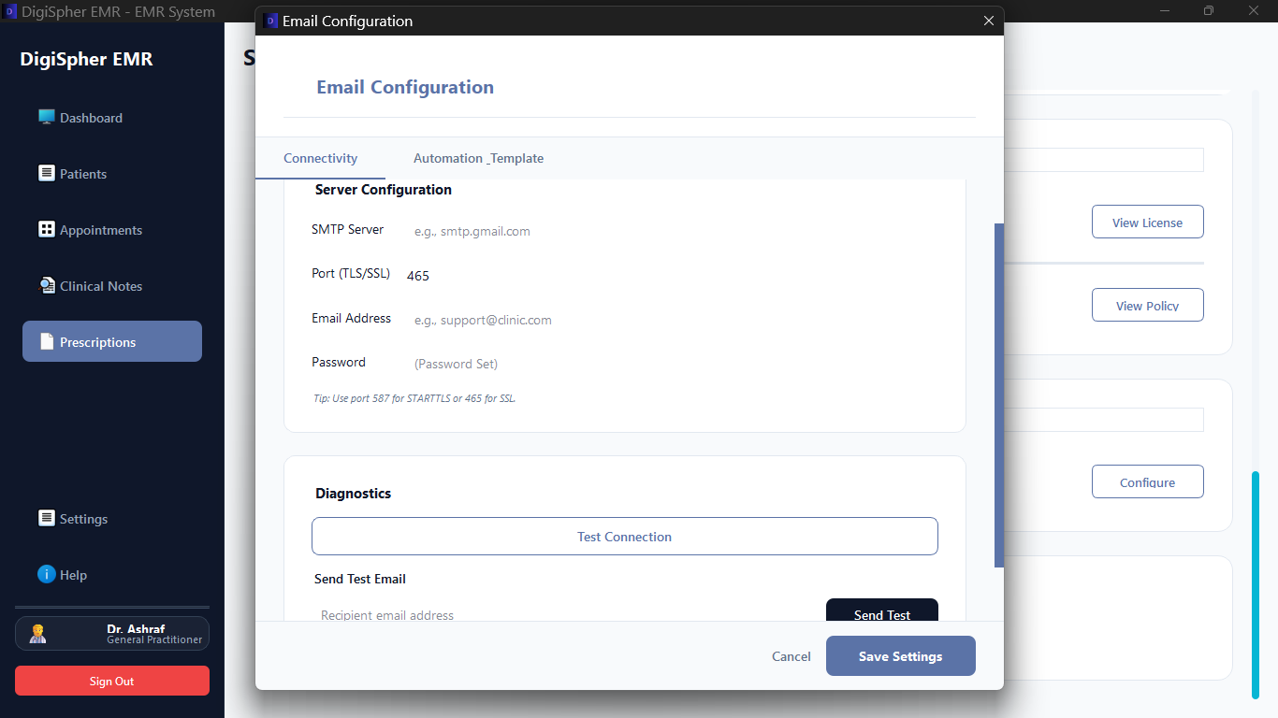Click Send Test to send test email
This screenshot has width=1278, height=718.
(x=881, y=614)
